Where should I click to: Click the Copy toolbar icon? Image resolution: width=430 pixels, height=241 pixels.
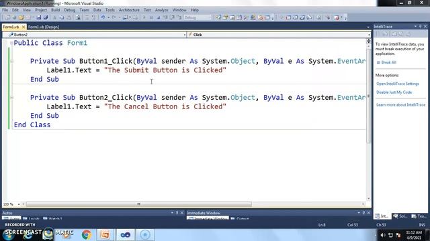pos(62,17)
